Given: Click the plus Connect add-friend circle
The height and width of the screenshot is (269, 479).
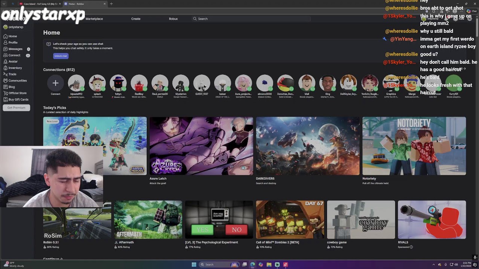Looking at the screenshot, I should click(55, 83).
